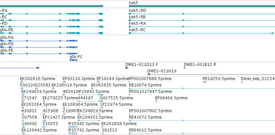This screenshot has width=275, height=135.
Task: Click the DME1-001B12.R feature label
Action: (x=200, y=65)
